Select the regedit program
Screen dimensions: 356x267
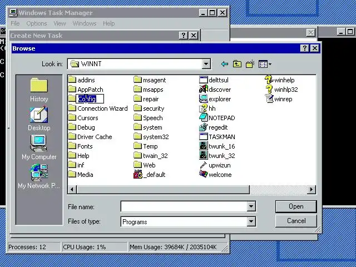pyautogui.click(x=214, y=127)
